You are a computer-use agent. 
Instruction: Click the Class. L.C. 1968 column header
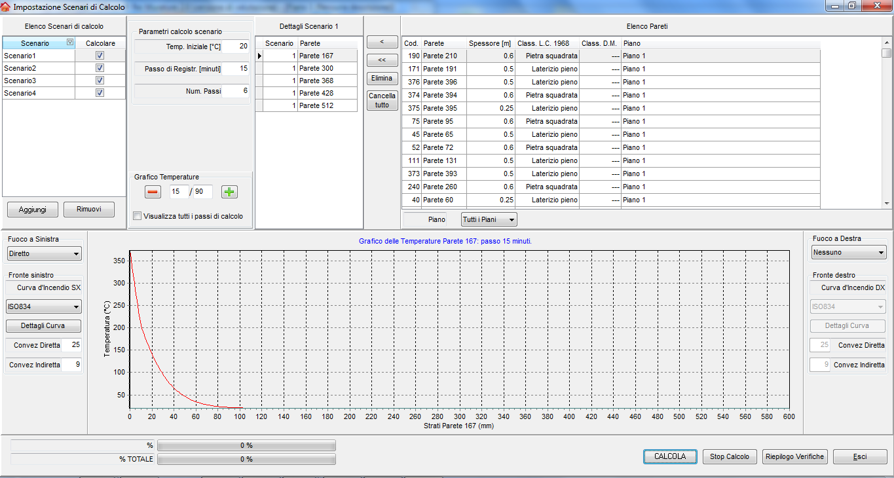(548, 43)
